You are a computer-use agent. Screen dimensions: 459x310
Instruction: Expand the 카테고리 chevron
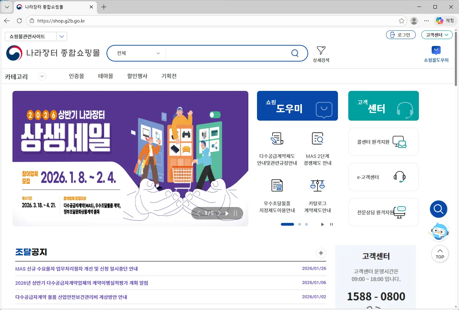42,76
